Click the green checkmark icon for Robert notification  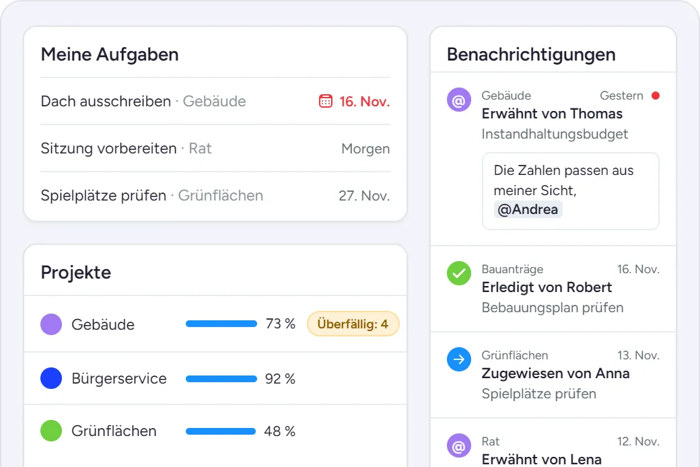(x=459, y=273)
